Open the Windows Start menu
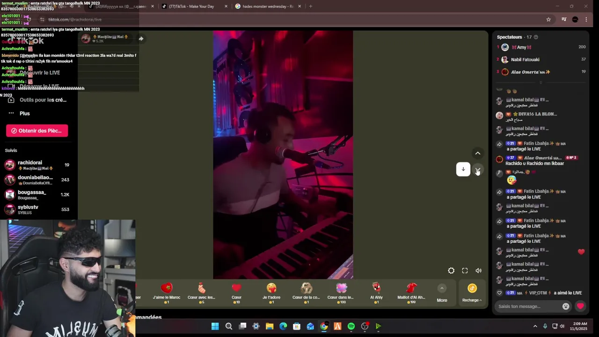This screenshot has height=337, width=599. click(x=215, y=326)
